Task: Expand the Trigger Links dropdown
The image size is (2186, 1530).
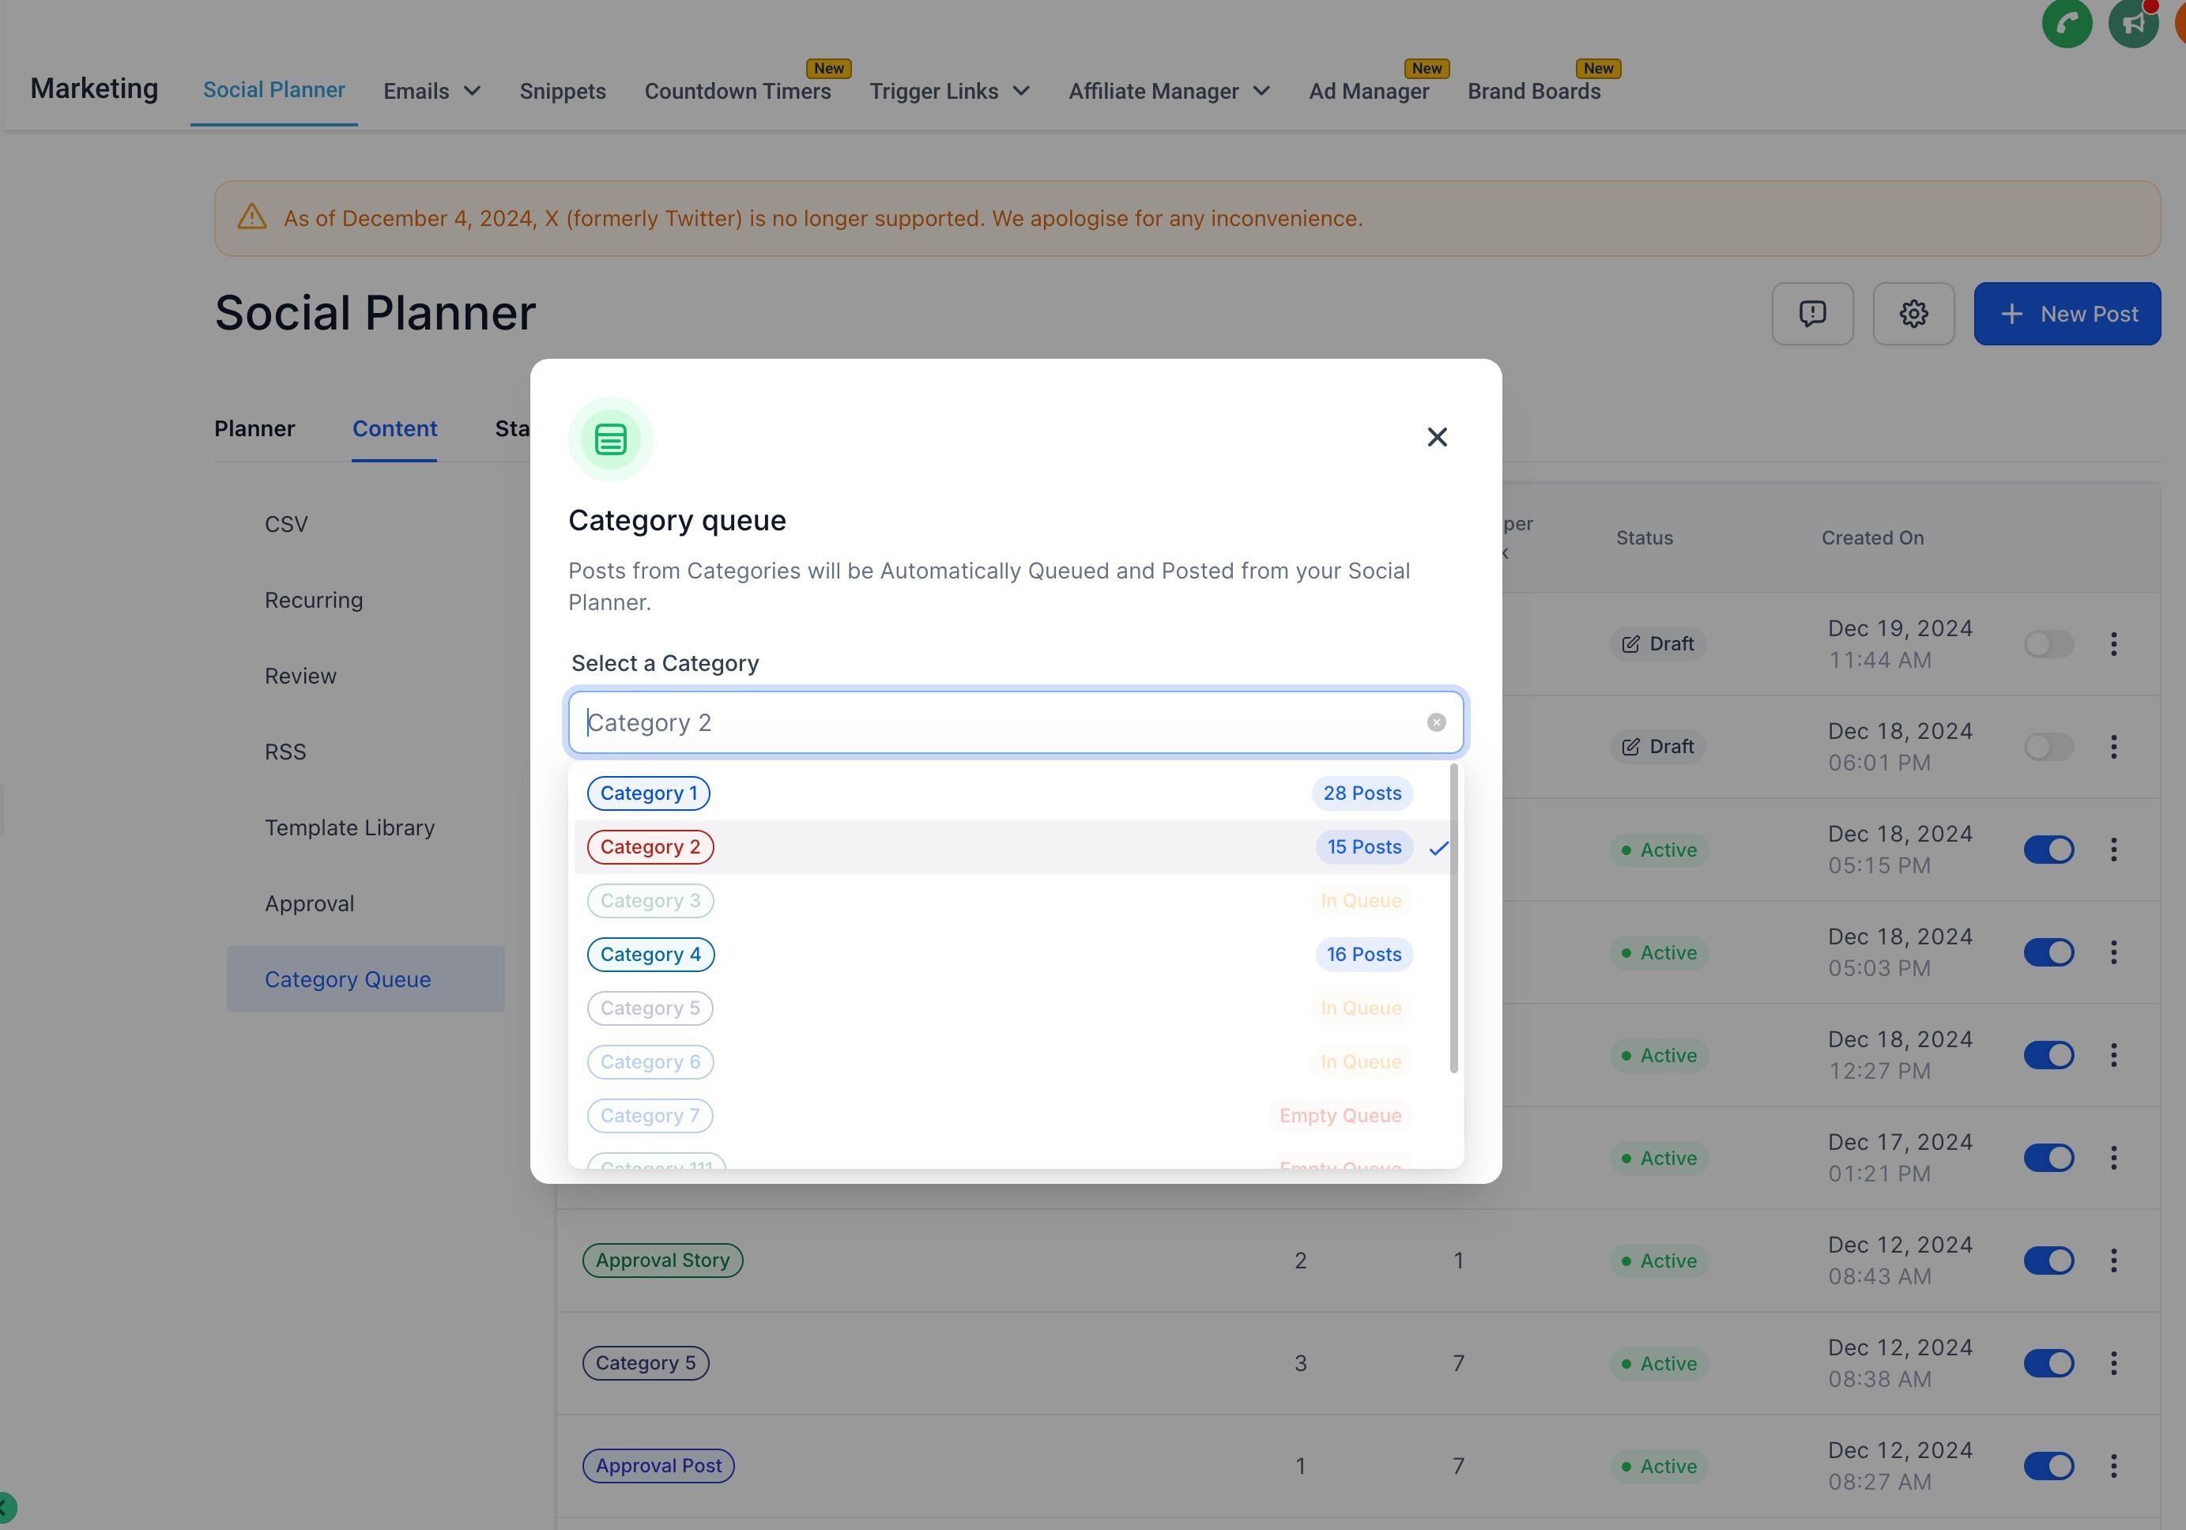Action: pos(949,92)
